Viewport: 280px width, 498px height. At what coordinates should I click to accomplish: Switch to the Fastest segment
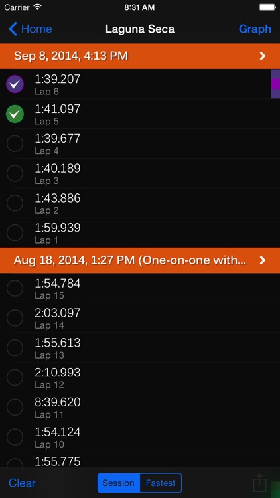161,483
